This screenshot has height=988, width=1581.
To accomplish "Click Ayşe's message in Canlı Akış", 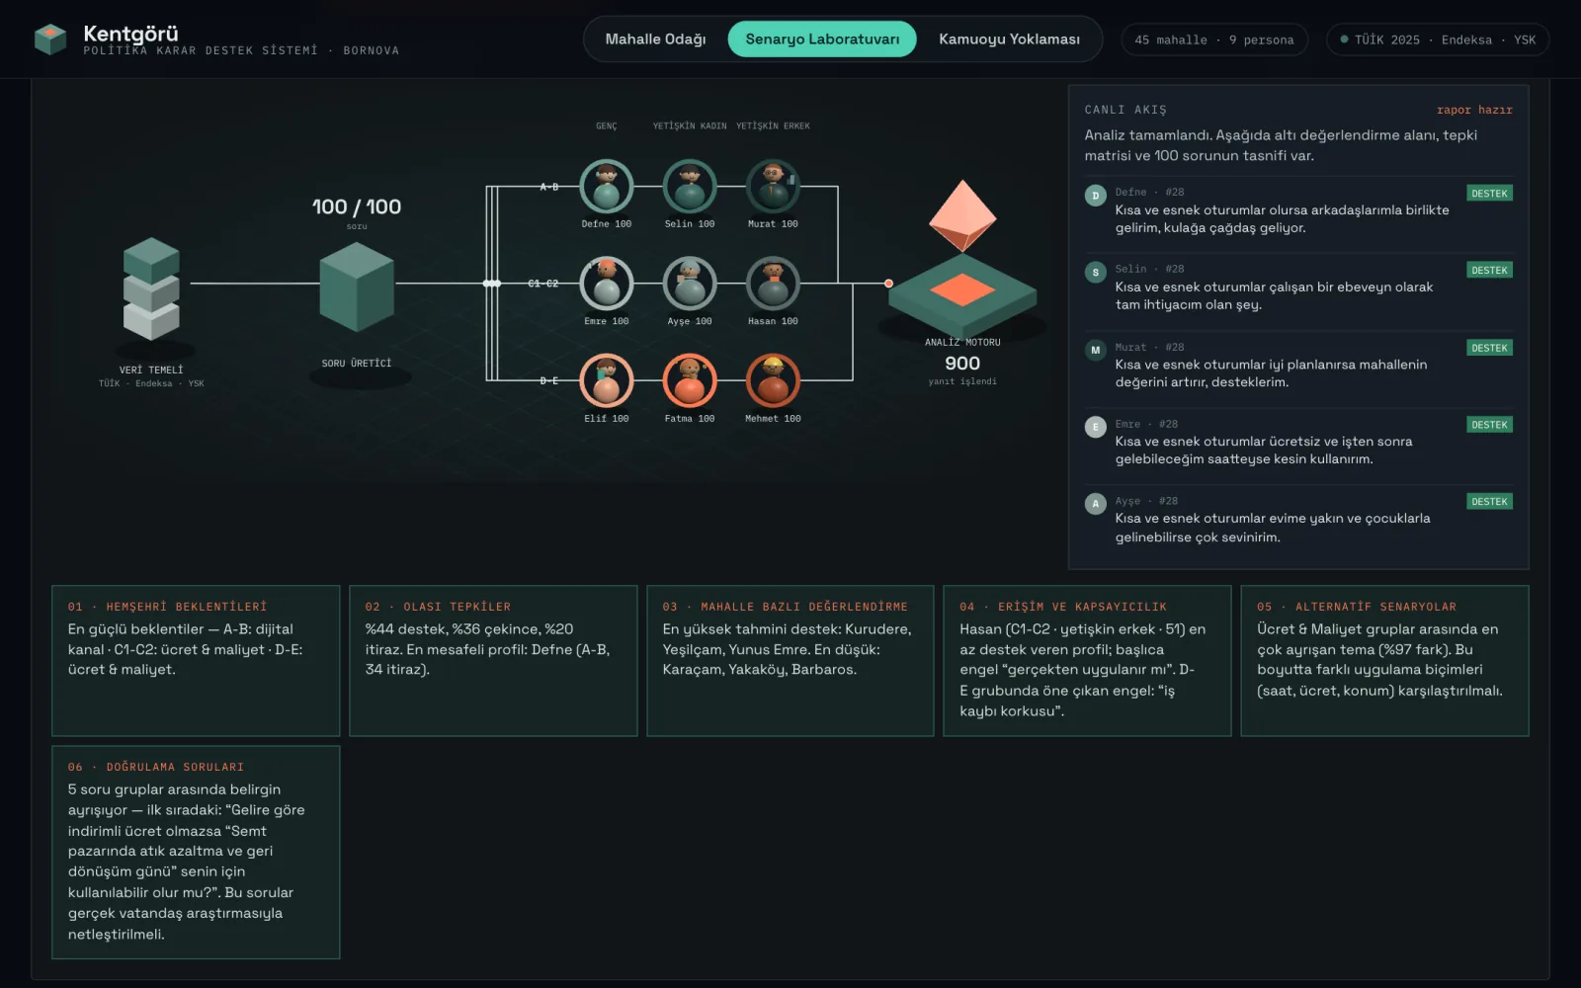I will 1299,519.
